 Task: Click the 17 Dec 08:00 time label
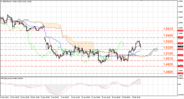coord(15,97)
